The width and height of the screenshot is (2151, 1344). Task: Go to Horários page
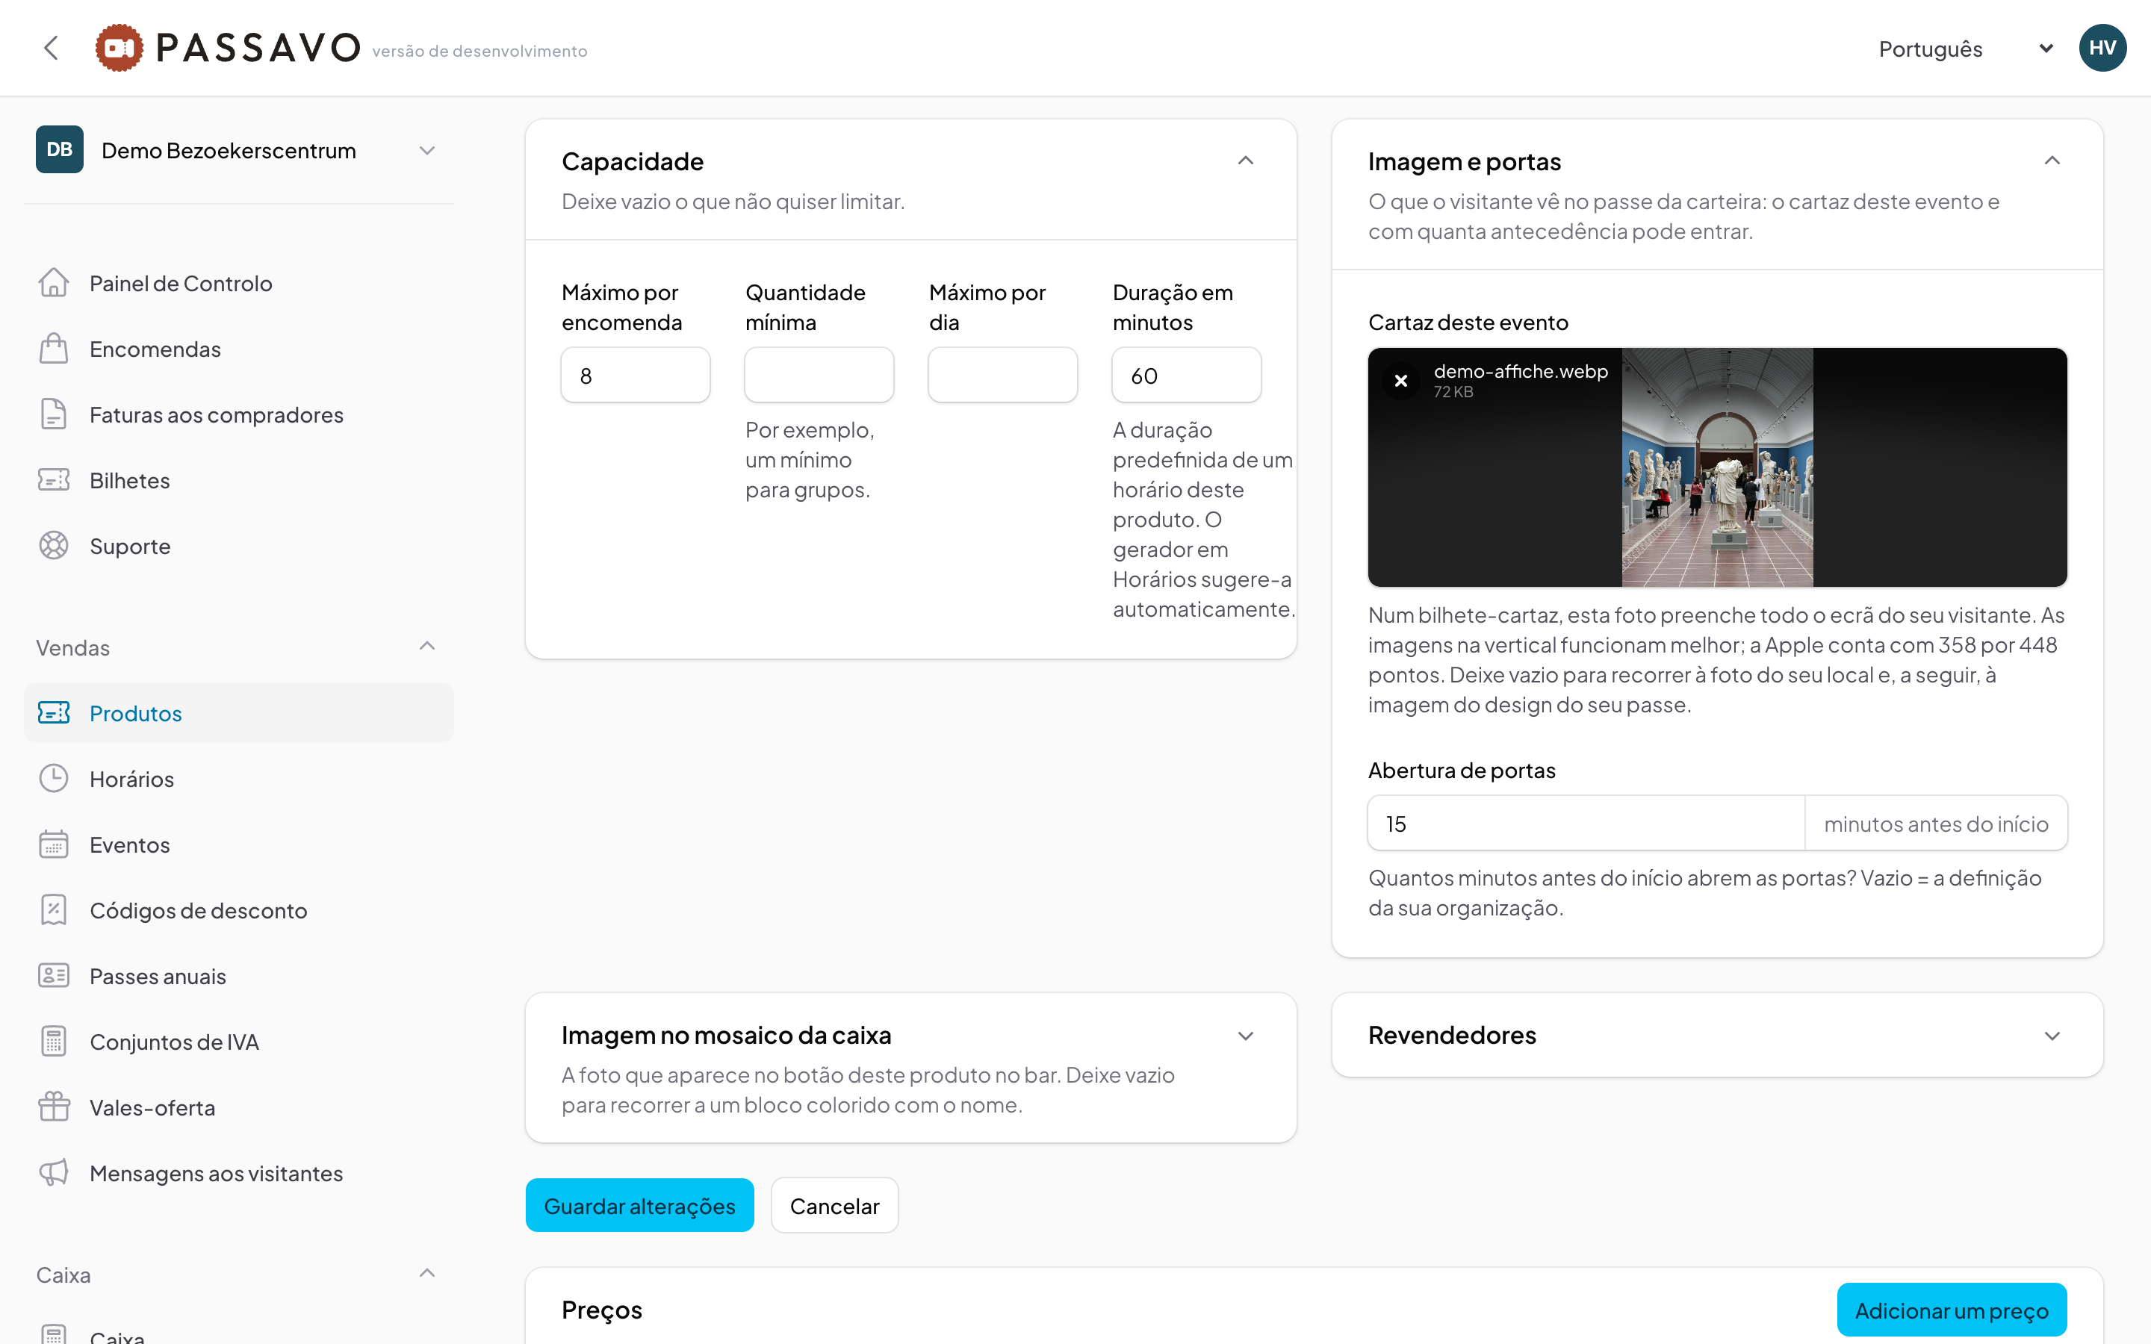pyautogui.click(x=238, y=779)
